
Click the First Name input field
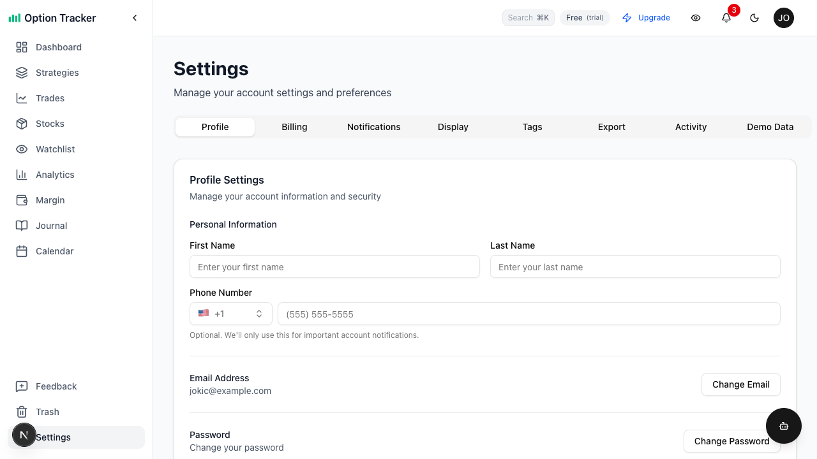[334, 267]
